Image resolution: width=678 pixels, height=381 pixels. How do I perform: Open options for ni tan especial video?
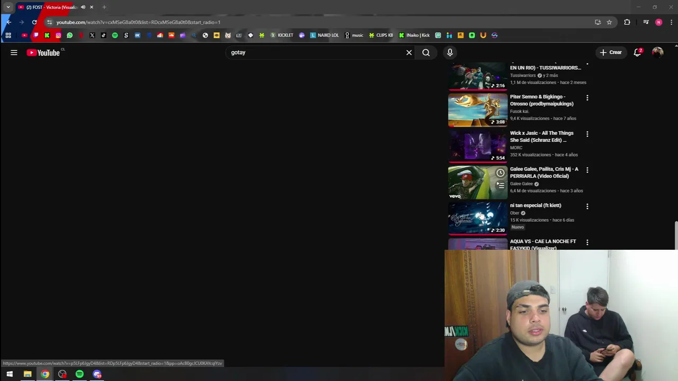coord(587,206)
